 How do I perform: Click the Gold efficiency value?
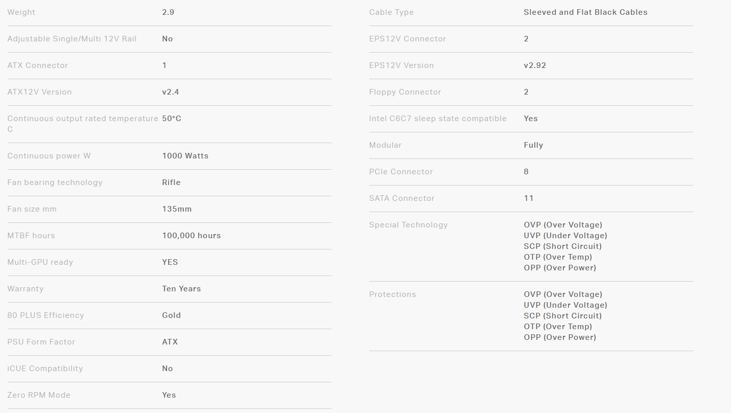(x=171, y=315)
